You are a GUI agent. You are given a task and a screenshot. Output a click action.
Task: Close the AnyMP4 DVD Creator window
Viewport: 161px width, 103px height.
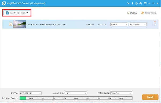pos(158,3)
